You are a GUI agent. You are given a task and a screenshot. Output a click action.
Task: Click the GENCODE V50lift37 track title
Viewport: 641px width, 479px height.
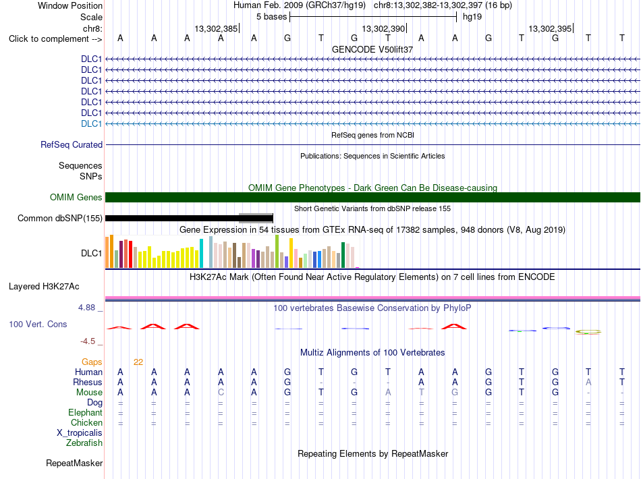[x=372, y=49]
